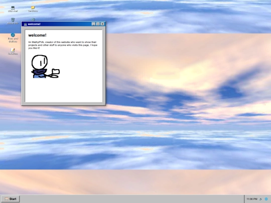Click the intro paragraph mentioning creator of this website
The height and width of the screenshot is (203, 271).
pyautogui.click(x=63, y=45)
